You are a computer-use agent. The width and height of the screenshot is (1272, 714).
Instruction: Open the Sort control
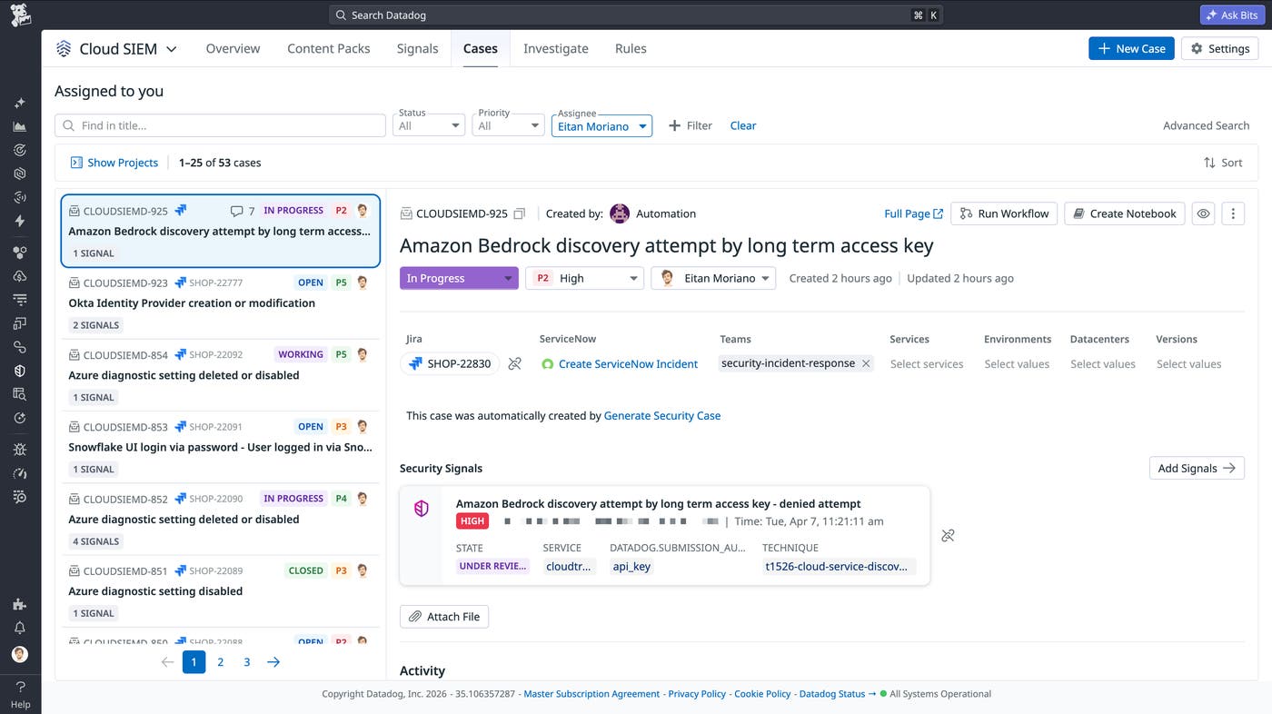[1223, 163]
